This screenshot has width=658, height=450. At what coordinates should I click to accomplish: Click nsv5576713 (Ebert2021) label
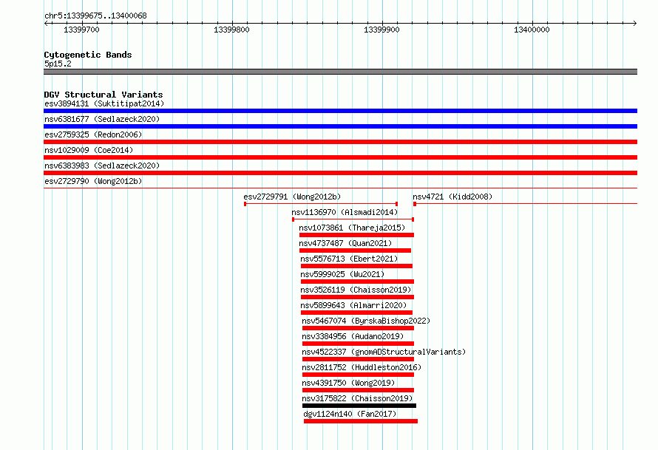click(349, 259)
